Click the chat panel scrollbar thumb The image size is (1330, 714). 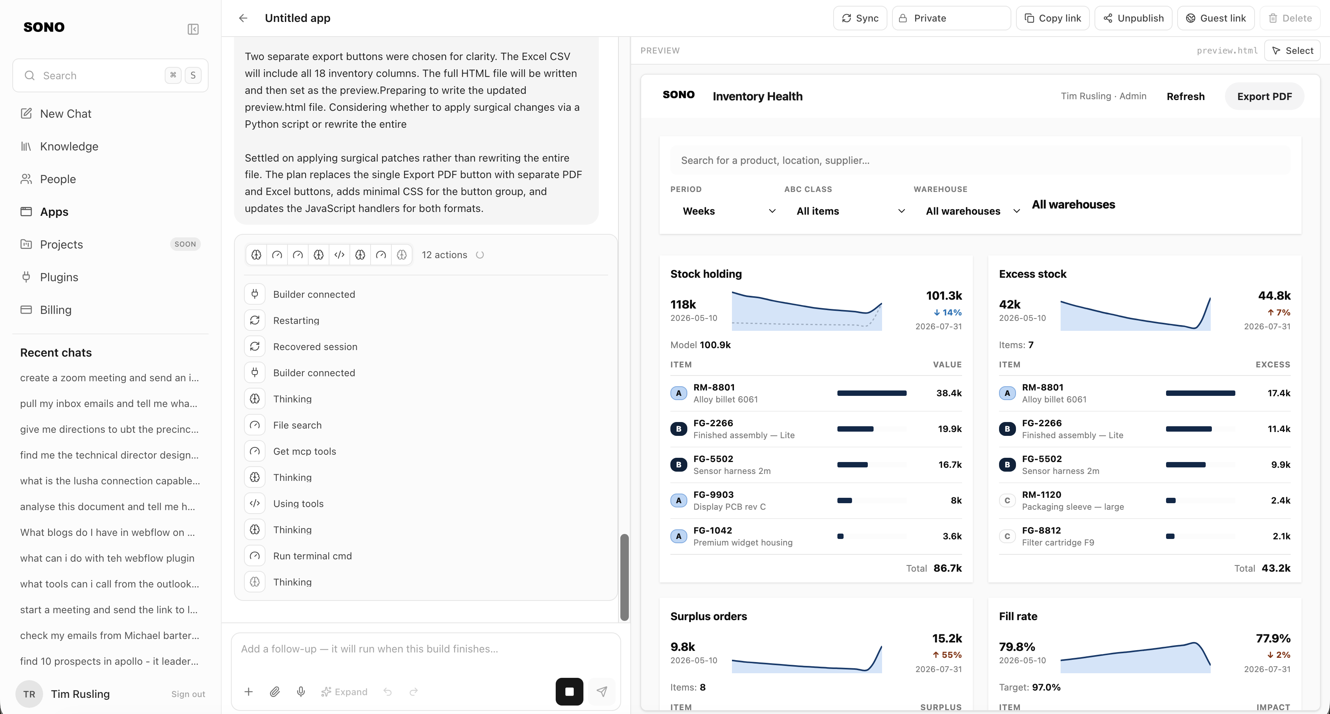click(624, 577)
